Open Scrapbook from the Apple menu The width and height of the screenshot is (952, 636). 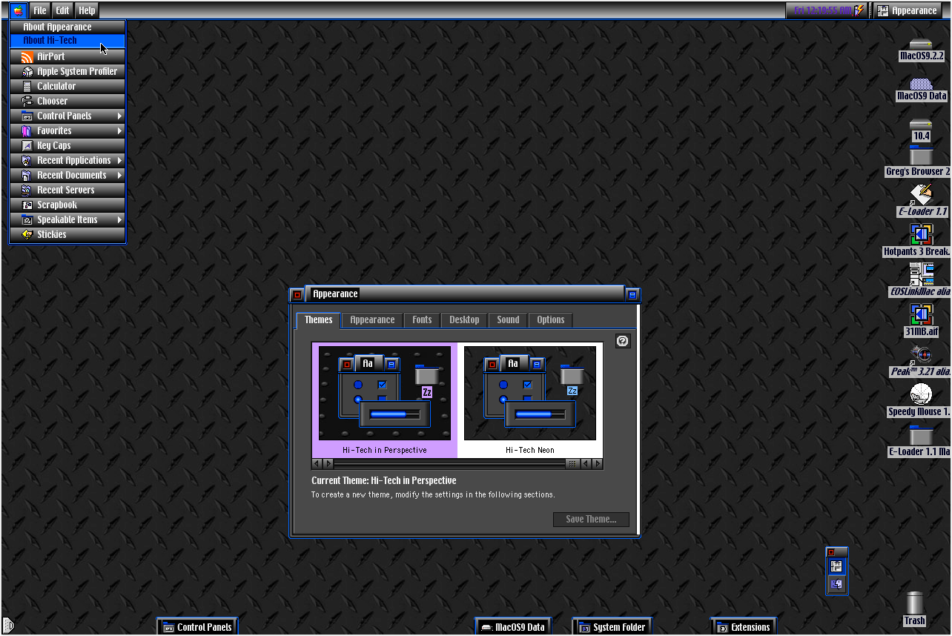pyautogui.click(x=67, y=205)
